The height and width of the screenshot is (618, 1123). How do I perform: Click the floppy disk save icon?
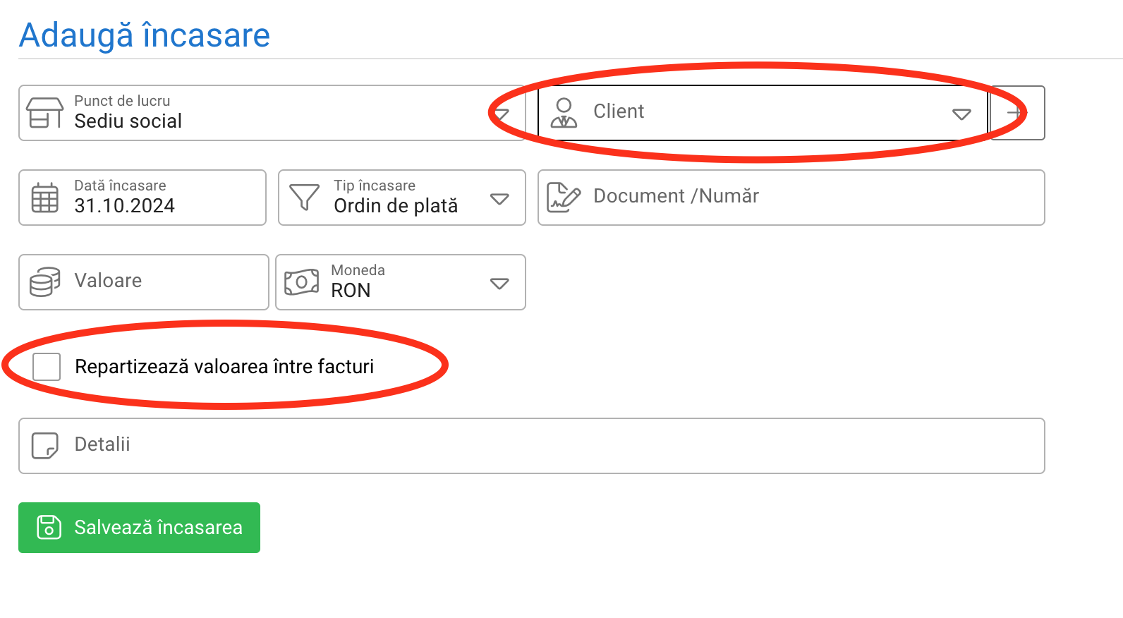(49, 527)
